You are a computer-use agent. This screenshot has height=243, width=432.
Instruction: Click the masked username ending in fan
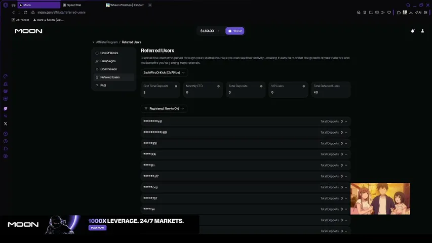149,209
